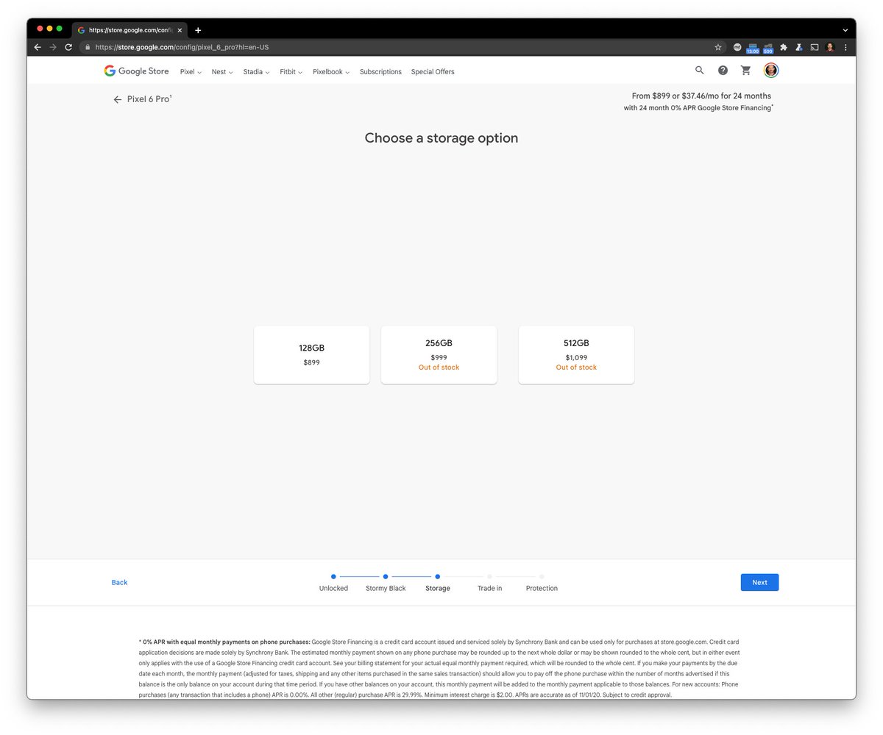
Task: Click the Next button
Action: tap(759, 582)
